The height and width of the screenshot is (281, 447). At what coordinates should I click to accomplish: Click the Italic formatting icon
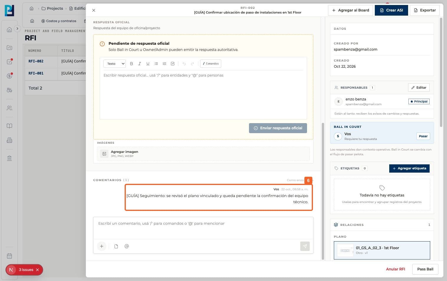pos(140,64)
